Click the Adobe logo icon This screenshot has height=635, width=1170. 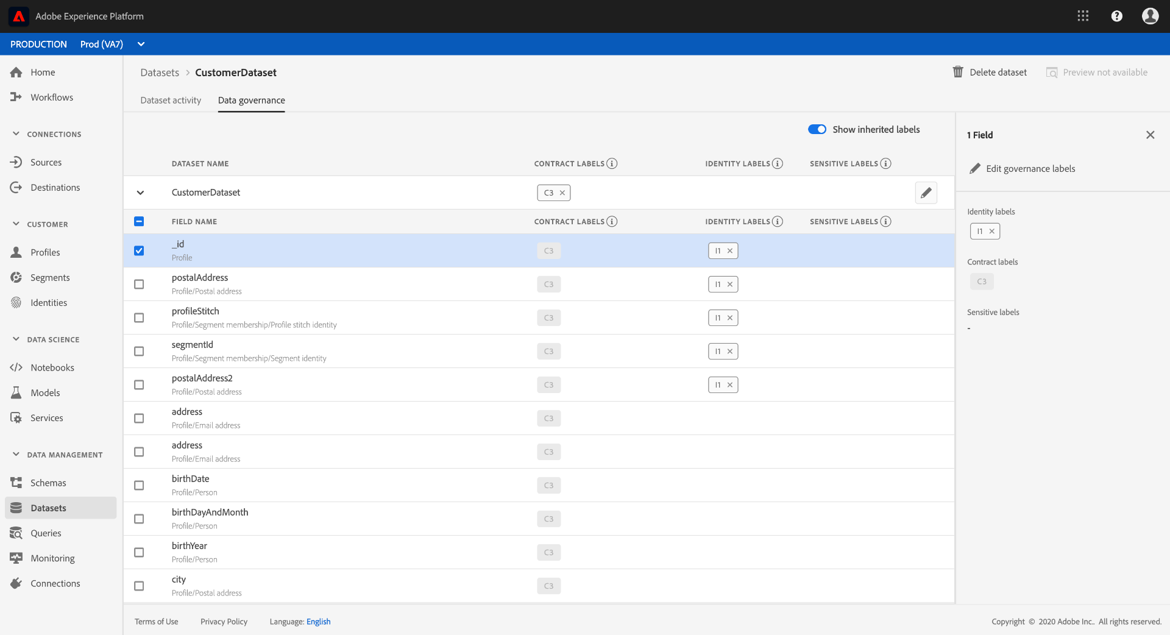tap(19, 16)
